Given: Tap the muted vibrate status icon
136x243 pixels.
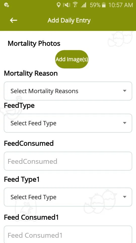Looking at the screenshot, I should click(x=66, y=5).
